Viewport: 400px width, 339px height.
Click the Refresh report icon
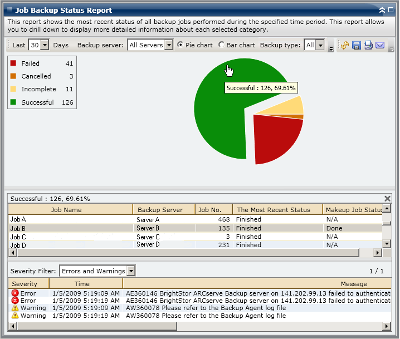344,45
